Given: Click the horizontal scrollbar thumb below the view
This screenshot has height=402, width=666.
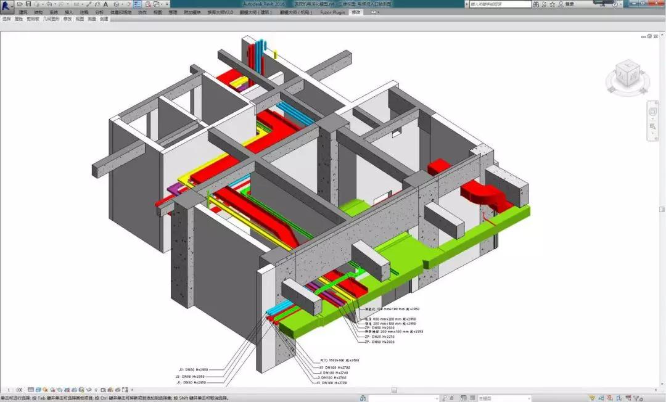Looking at the screenshot, I should 394,390.
